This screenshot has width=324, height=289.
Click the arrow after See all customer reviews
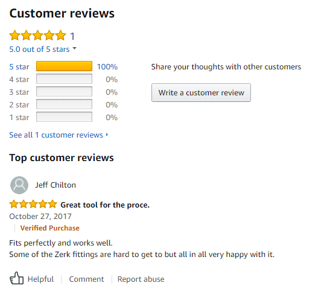107,135
